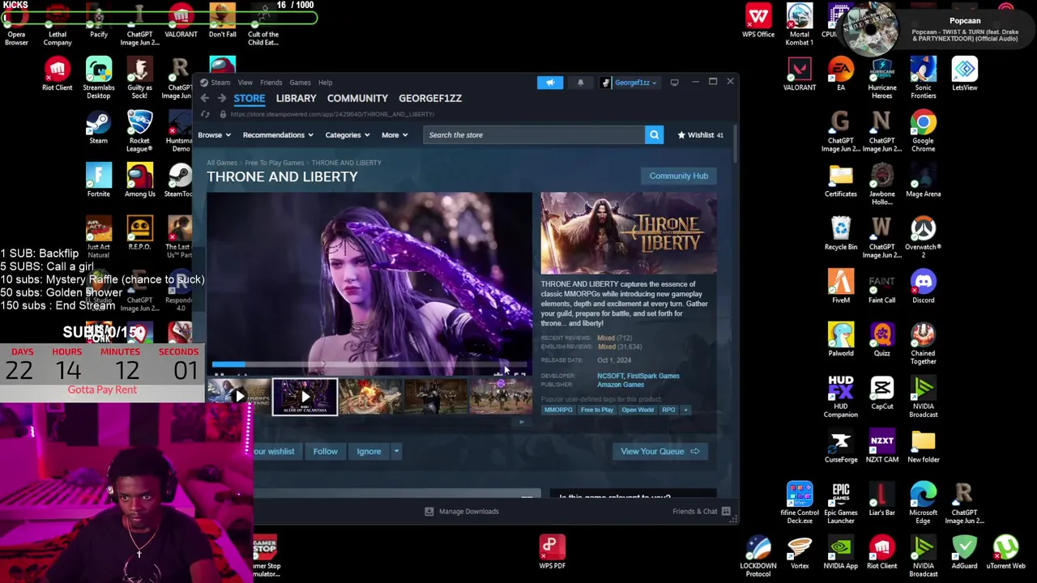Open the GEORGEF1ZZ profile tab
The height and width of the screenshot is (583, 1037).
[x=430, y=98]
